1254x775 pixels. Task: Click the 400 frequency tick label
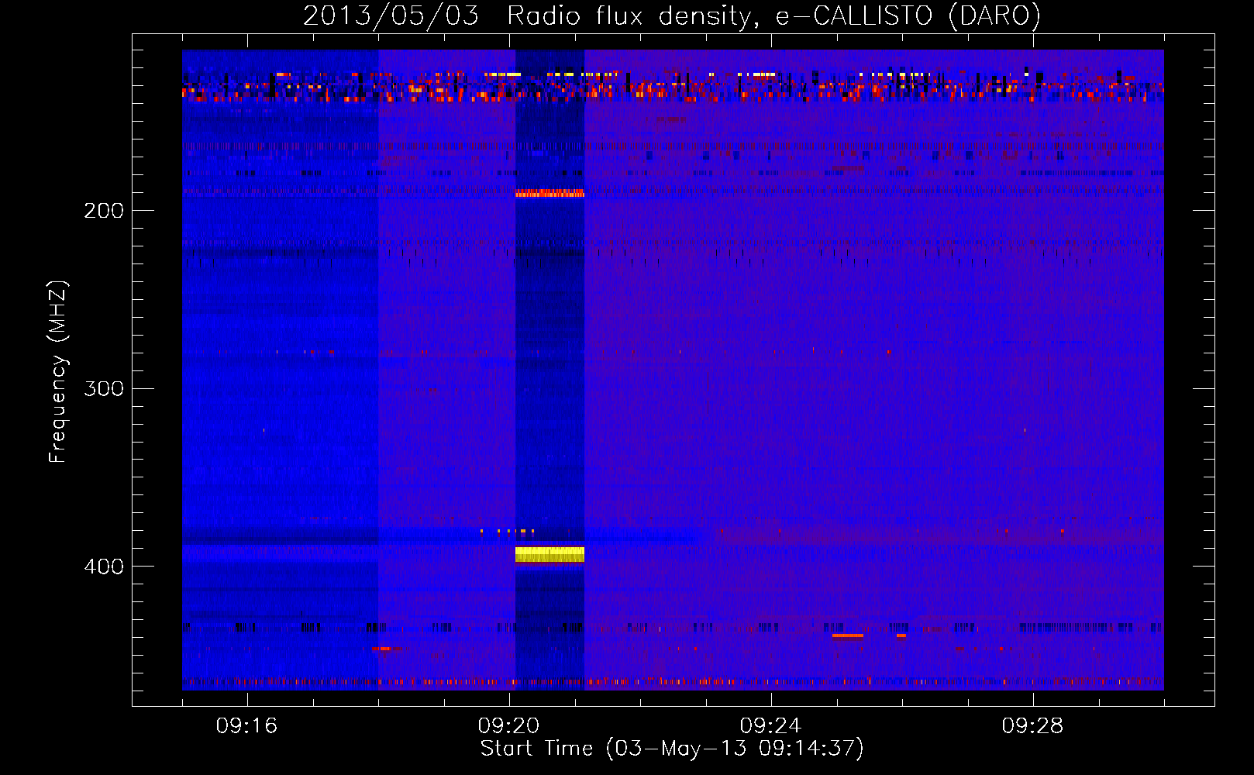104,567
